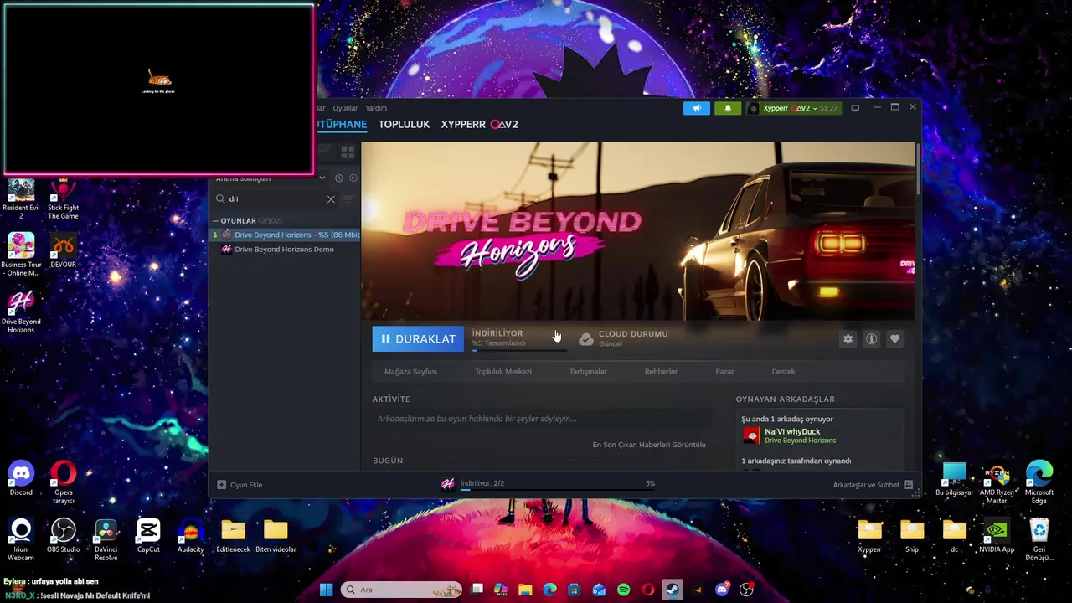Add game to favorites heart icon
This screenshot has width=1072, height=603.
pos(894,339)
